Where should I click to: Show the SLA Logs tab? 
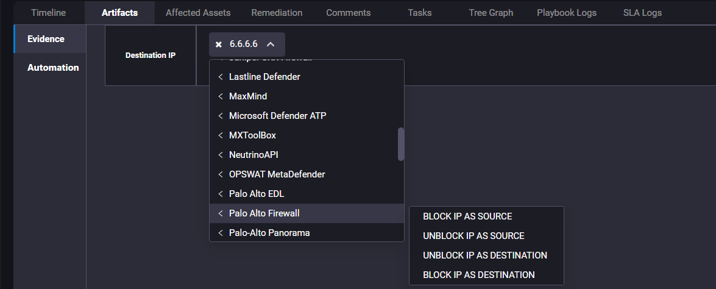click(642, 13)
